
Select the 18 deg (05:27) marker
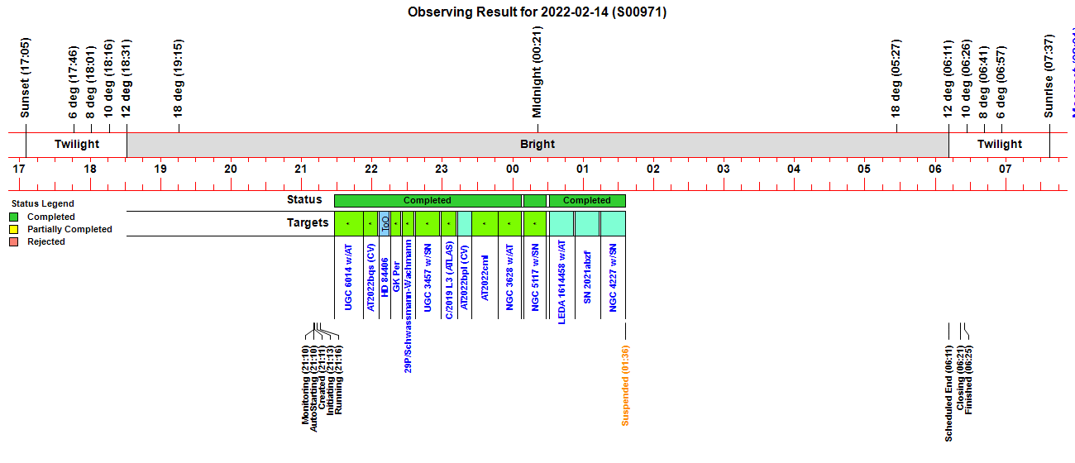(896, 79)
